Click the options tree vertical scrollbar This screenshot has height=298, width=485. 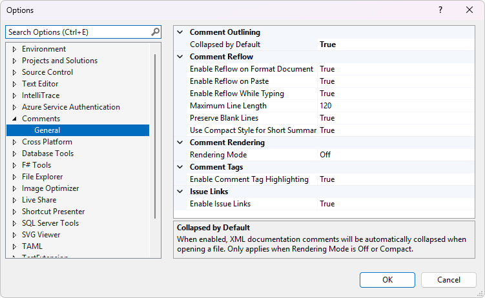tap(155, 135)
